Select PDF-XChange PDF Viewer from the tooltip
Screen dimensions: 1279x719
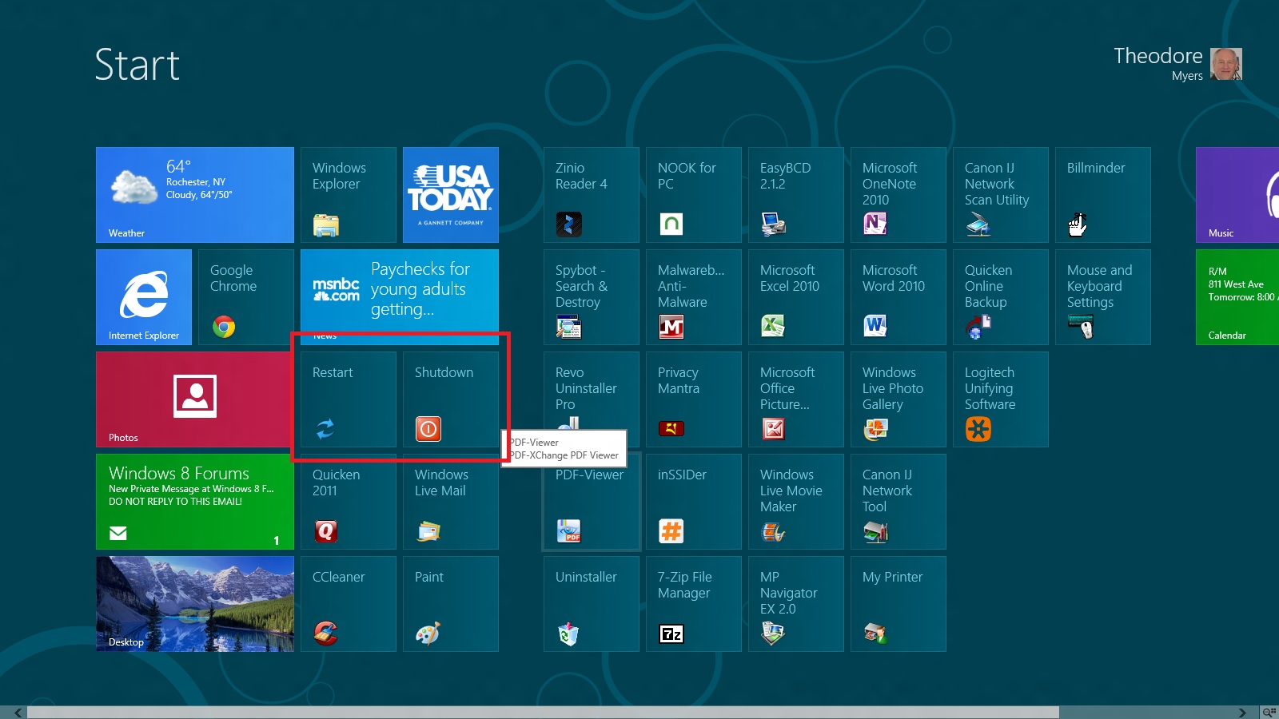click(564, 455)
